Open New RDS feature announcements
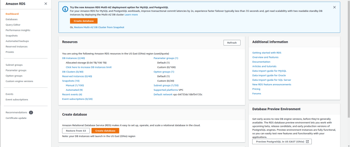Screen dimensions: 350x147 coord(272,84)
